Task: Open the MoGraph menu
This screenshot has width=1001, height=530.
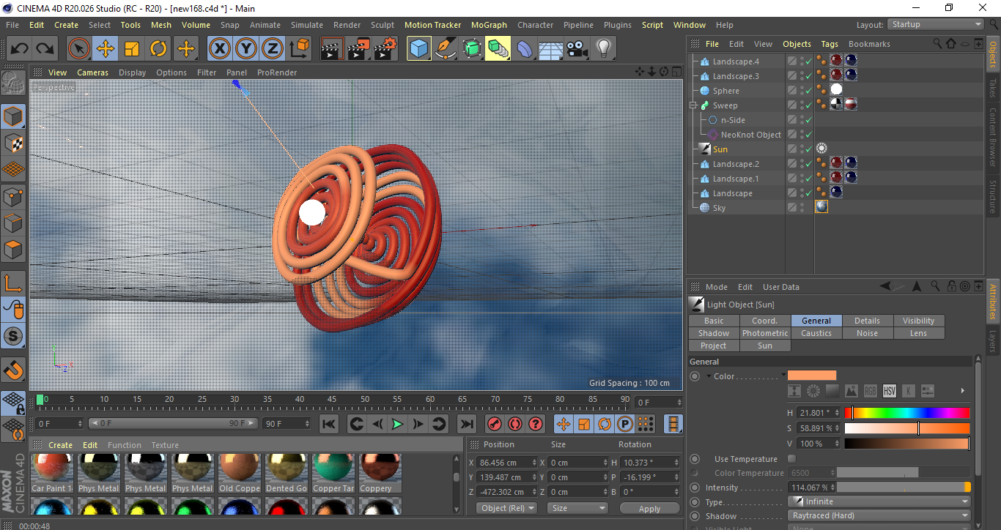Action: coord(489,25)
